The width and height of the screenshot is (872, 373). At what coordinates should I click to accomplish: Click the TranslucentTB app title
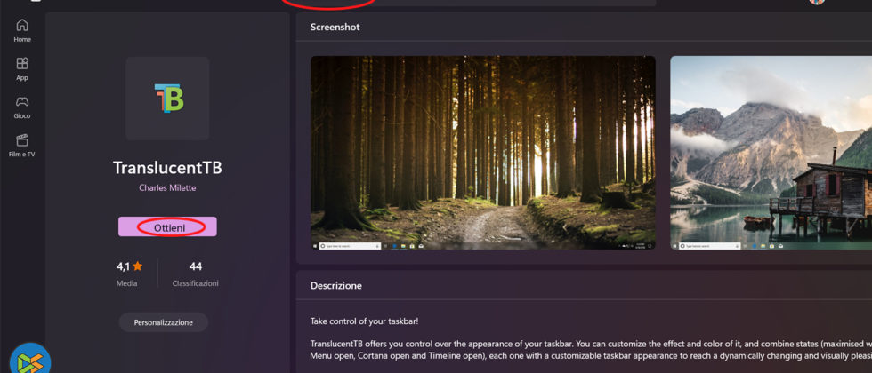tap(167, 168)
